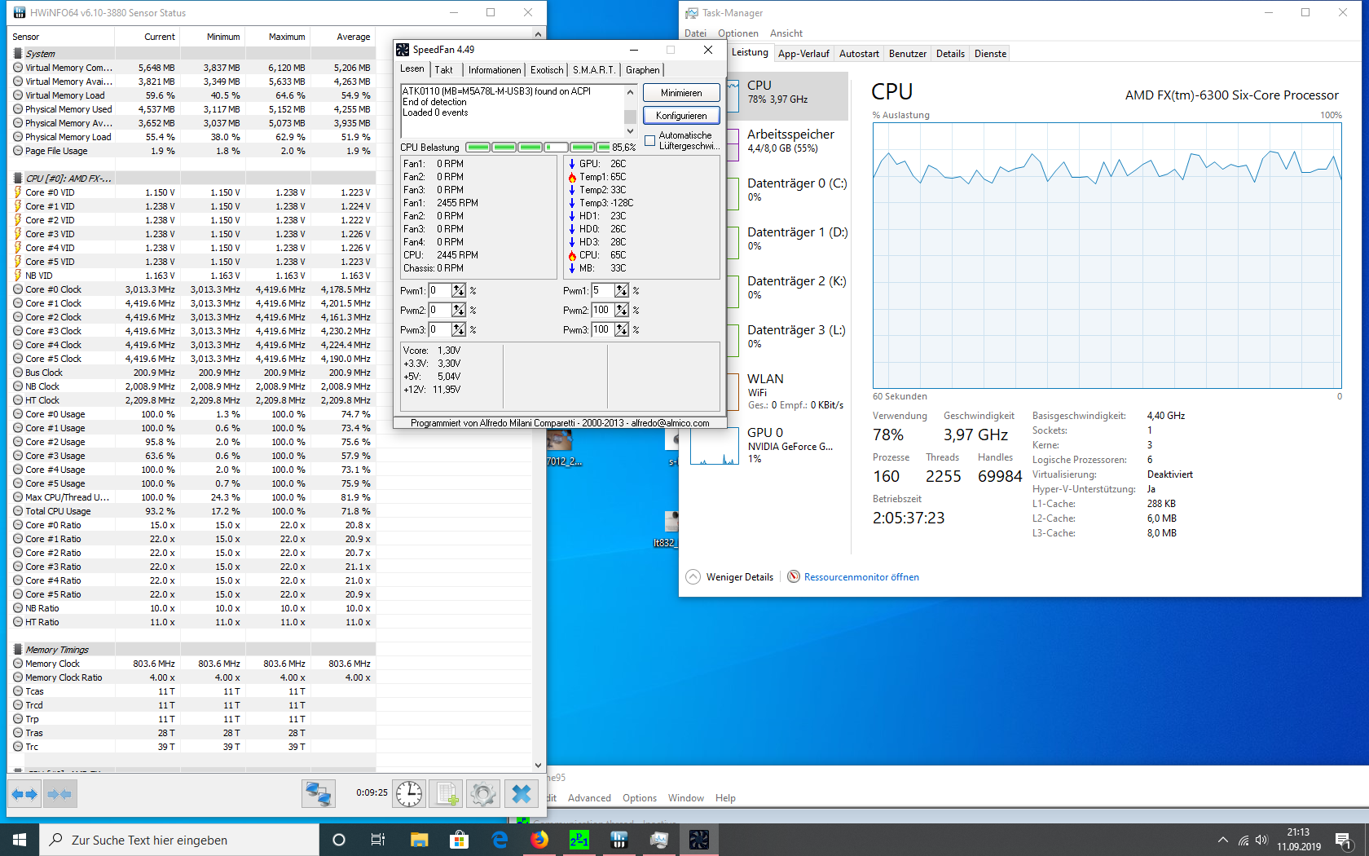
Task: Enable Automatische Lüftergeschwindigkeit checkbox in SpeedFan
Action: tap(649, 141)
